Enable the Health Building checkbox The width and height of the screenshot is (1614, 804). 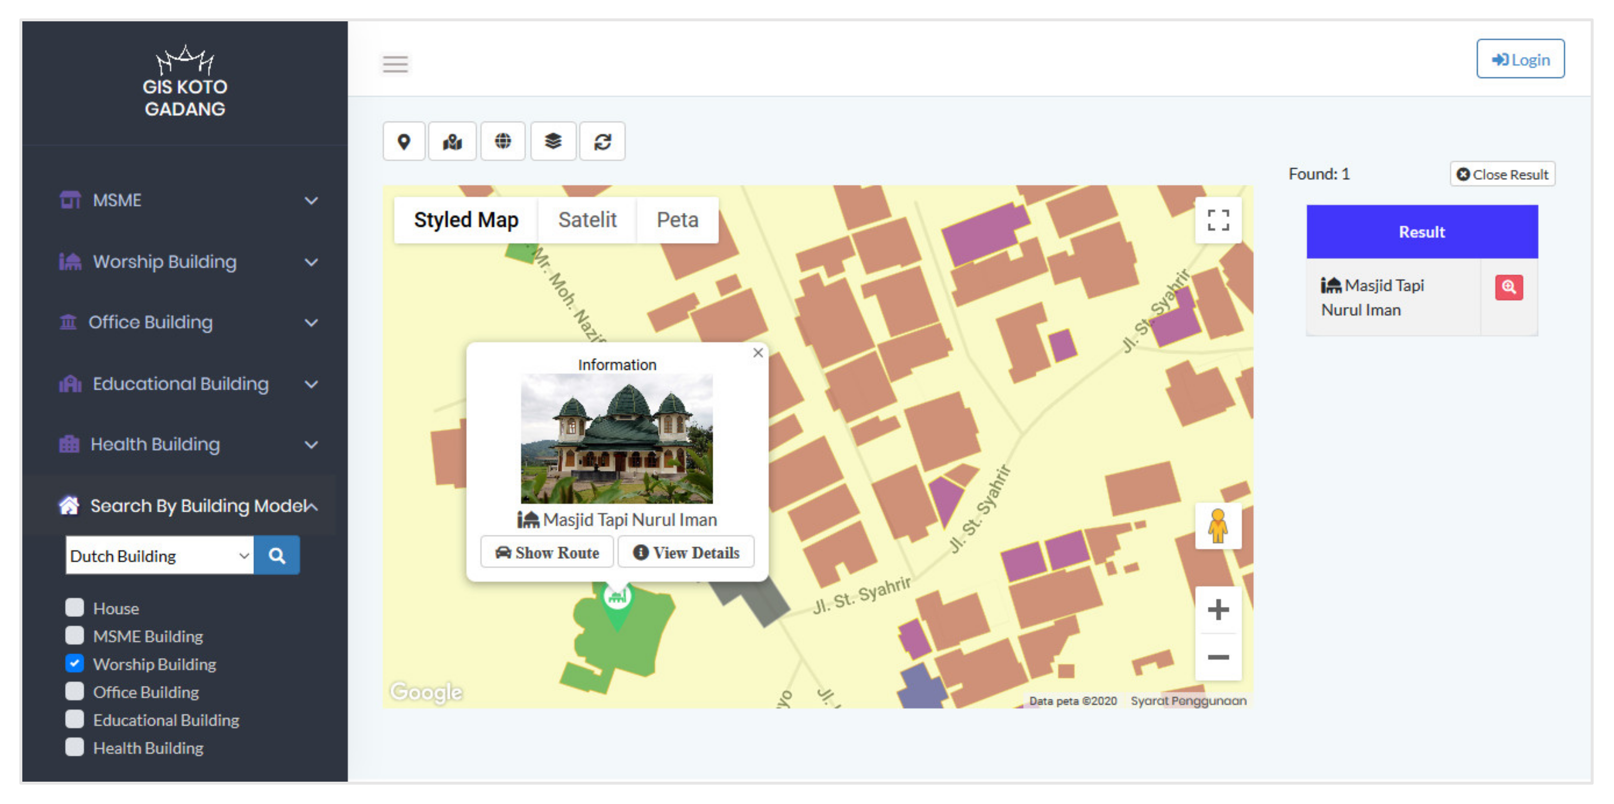74,747
